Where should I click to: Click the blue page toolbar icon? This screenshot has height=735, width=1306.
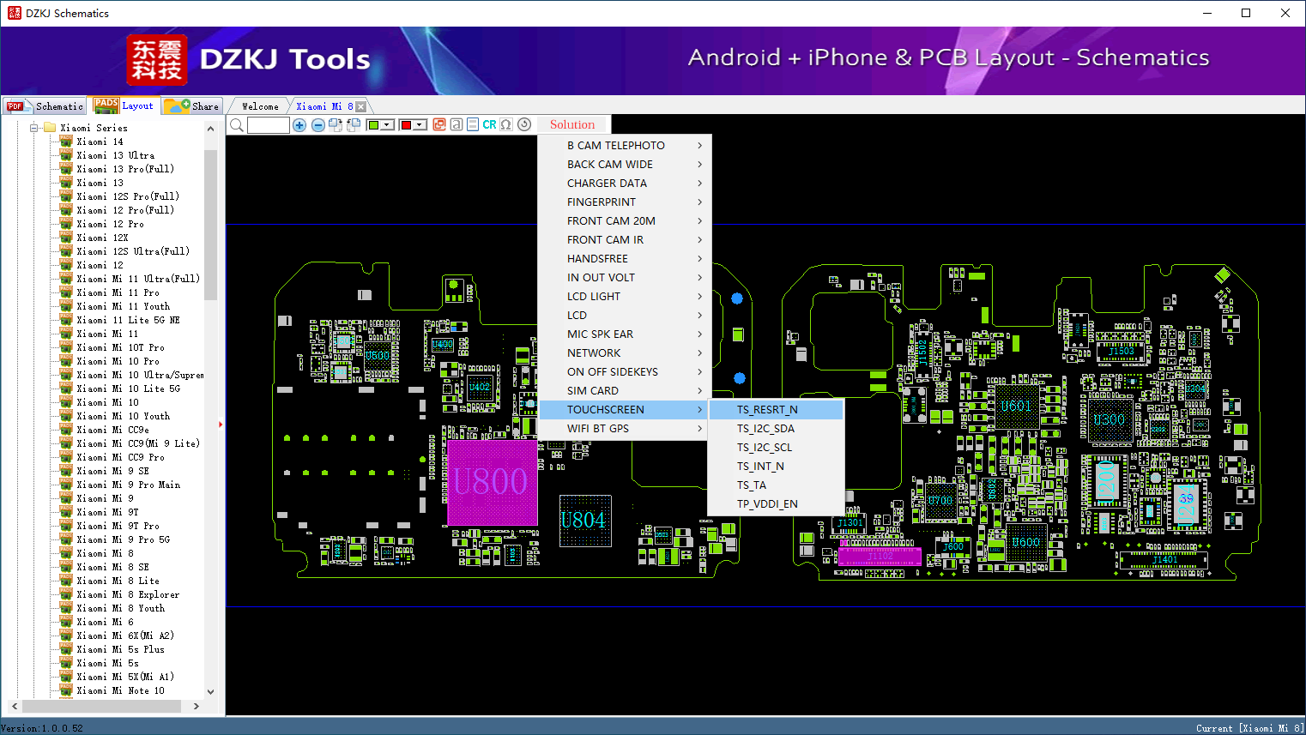tap(473, 124)
